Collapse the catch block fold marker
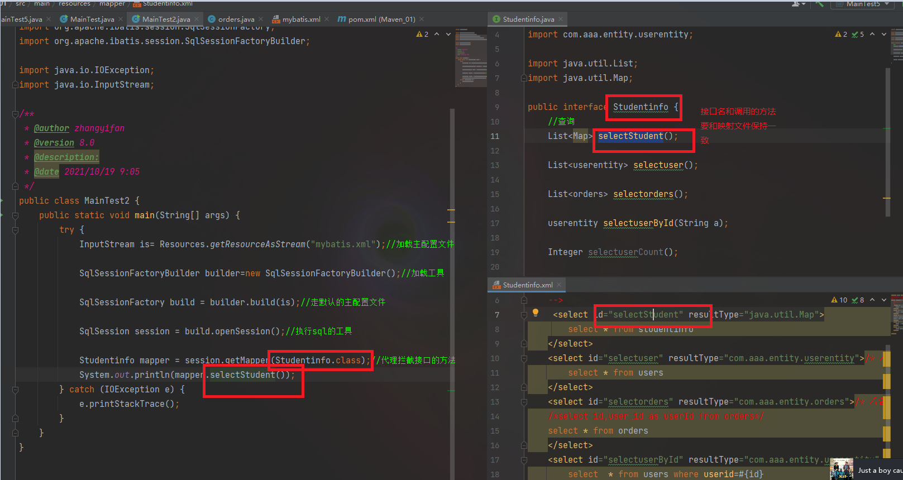This screenshot has height=480, width=903. tap(16, 390)
